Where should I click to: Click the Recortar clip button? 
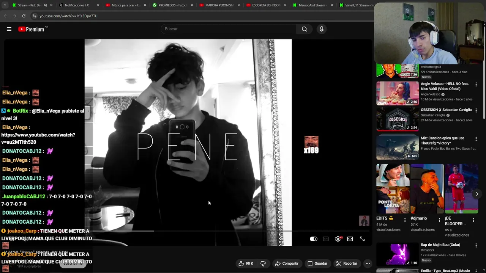(347, 264)
